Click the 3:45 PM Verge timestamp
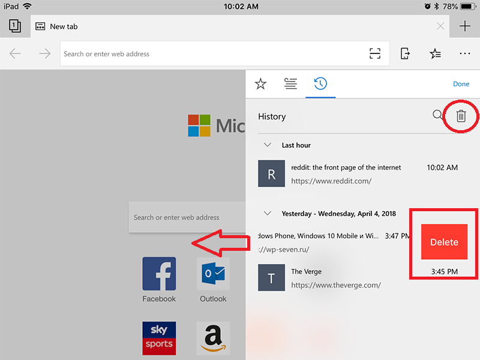 pyautogui.click(x=445, y=272)
